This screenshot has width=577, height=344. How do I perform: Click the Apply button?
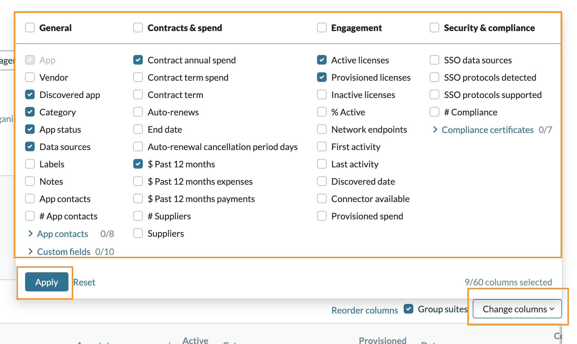tap(46, 282)
